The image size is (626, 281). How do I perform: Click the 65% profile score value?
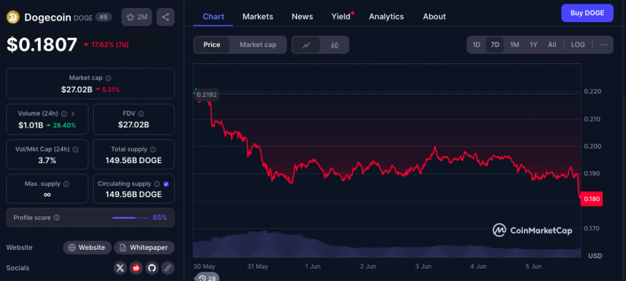coord(160,217)
